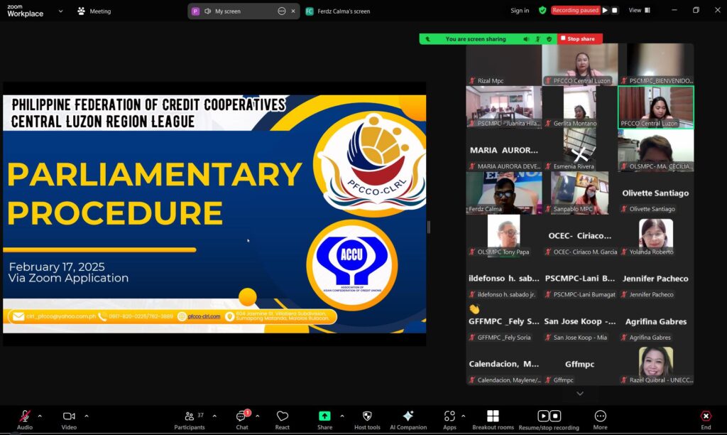Stop recording with the square button

click(615, 10)
